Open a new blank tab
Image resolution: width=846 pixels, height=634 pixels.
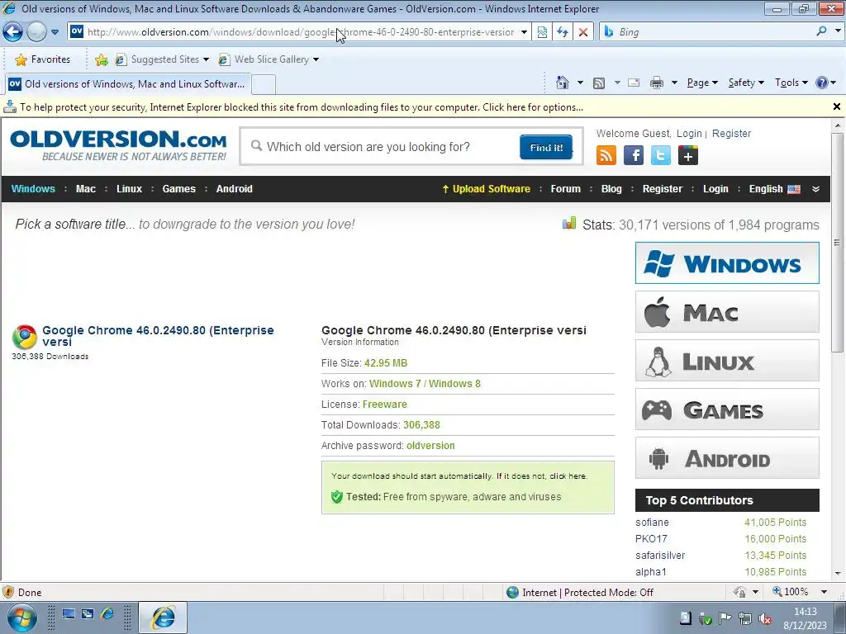coord(264,85)
